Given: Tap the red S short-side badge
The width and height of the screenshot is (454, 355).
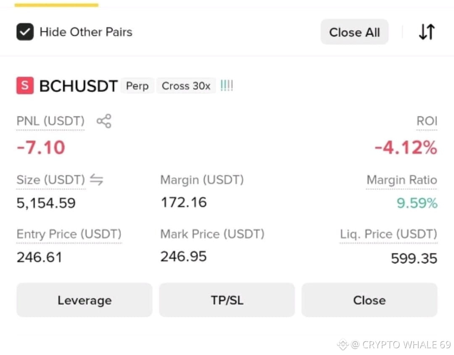Looking at the screenshot, I should pos(25,86).
